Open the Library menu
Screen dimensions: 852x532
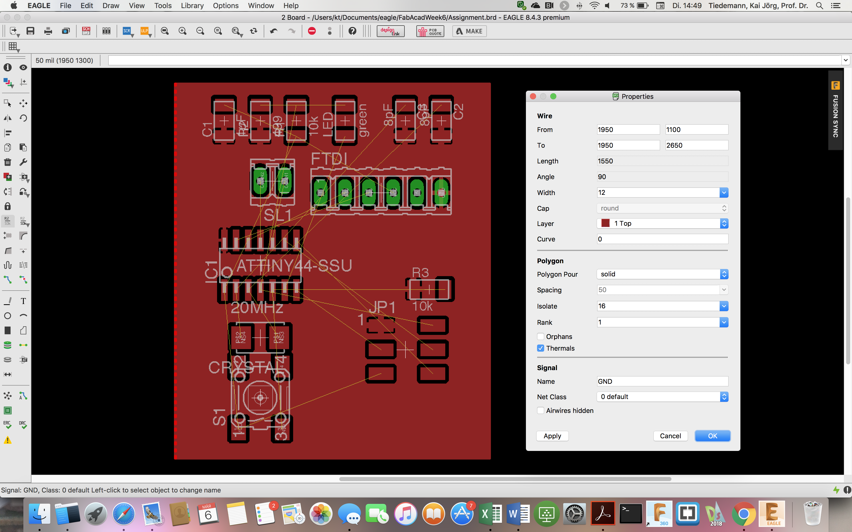point(192,6)
